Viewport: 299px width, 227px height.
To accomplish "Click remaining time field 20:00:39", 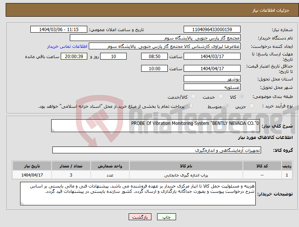I will [74, 56].
